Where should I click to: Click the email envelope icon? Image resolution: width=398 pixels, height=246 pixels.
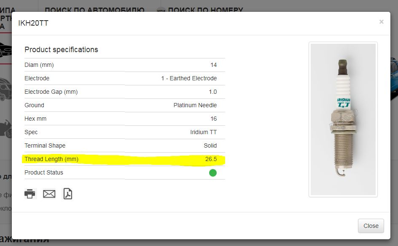(49, 194)
